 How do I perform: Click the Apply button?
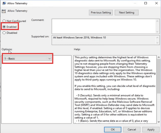click(151, 130)
